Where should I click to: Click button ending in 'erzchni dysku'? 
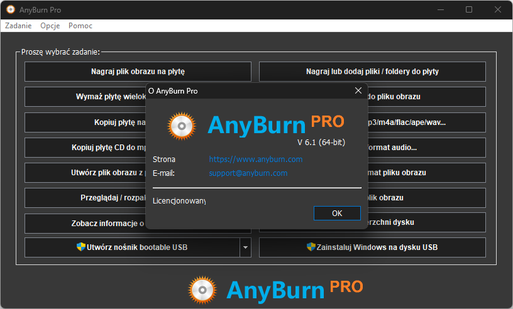point(427,222)
